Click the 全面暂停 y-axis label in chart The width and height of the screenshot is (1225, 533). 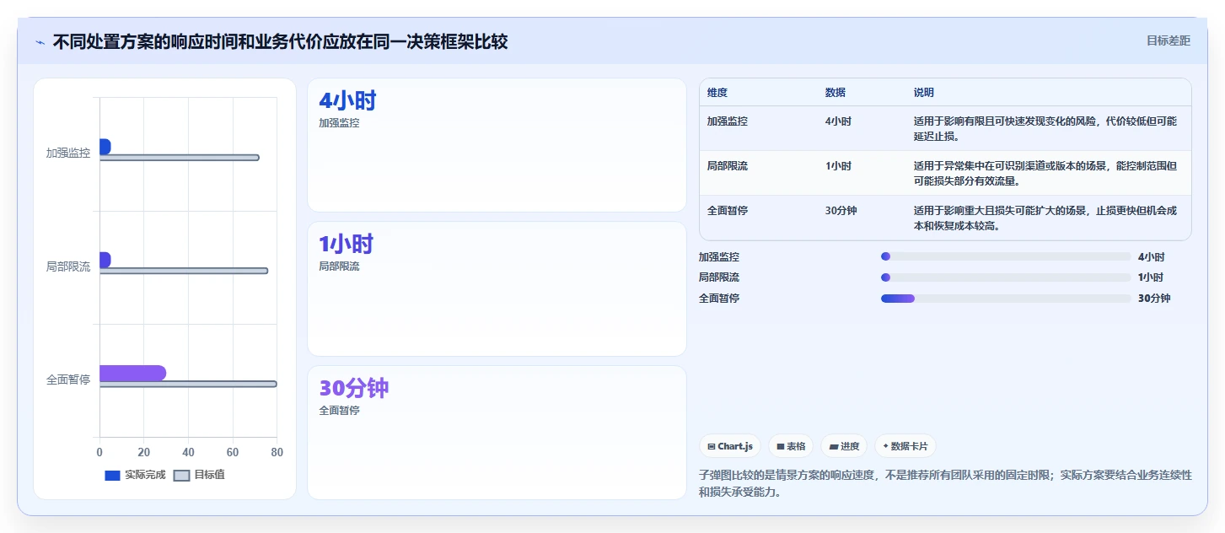pos(68,380)
